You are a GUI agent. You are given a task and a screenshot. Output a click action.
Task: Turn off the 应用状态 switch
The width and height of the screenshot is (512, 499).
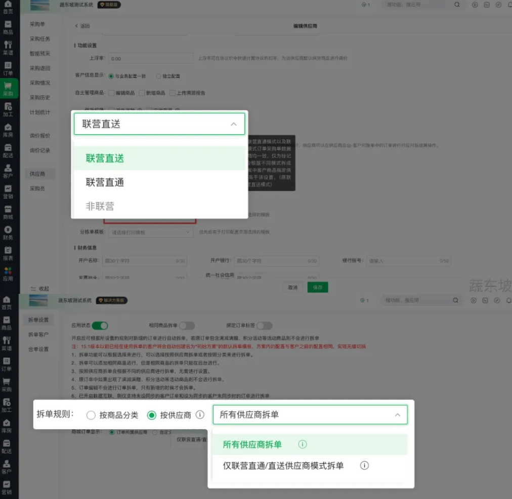pyautogui.click(x=100, y=326)
